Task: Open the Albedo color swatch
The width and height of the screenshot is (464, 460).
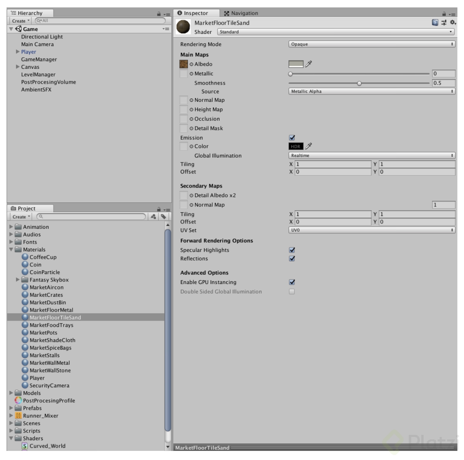Action: pos(295,64)
